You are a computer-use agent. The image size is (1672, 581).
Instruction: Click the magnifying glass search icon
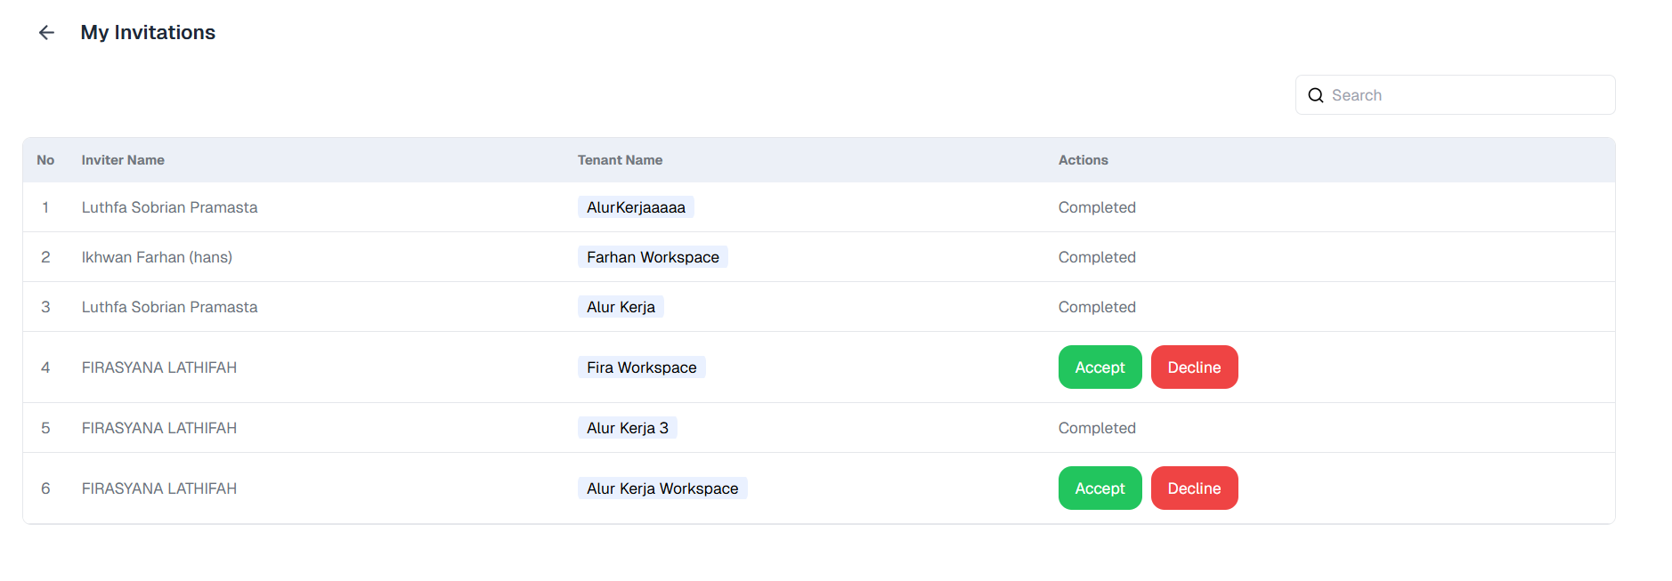[1316, 94]
